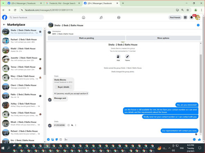The width and height of the screenshot is (205, 153).
Task: Click the 'Our representative will contact you soon' message
Action: tap(180, 131)
